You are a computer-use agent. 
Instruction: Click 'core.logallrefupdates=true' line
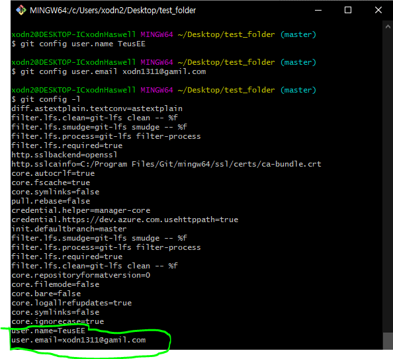point(71,303)
